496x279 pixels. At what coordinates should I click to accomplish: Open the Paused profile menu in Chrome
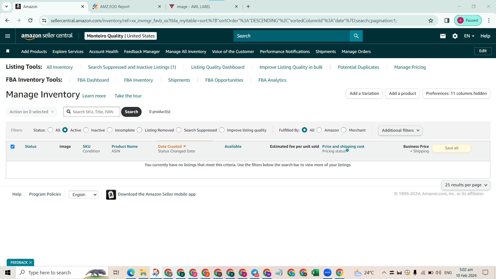click(468, 20)
